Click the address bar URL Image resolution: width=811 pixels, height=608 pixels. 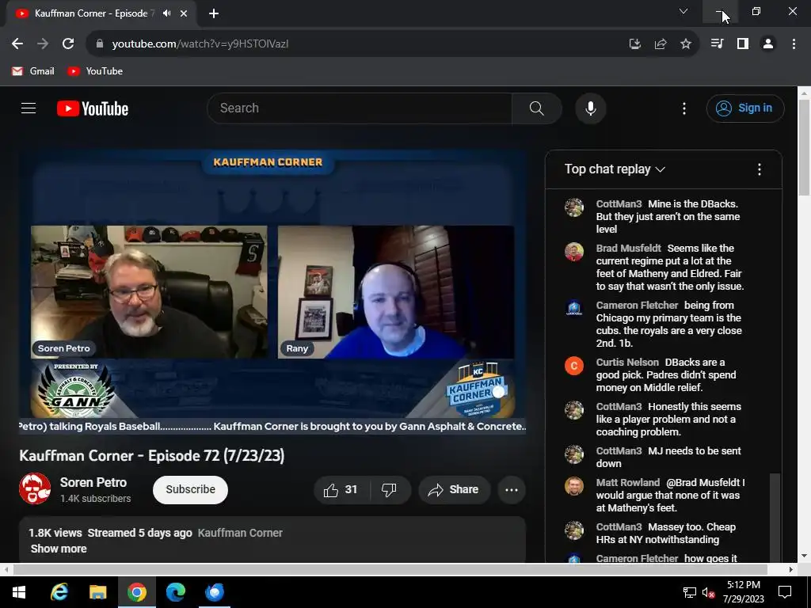coord(200,44)
